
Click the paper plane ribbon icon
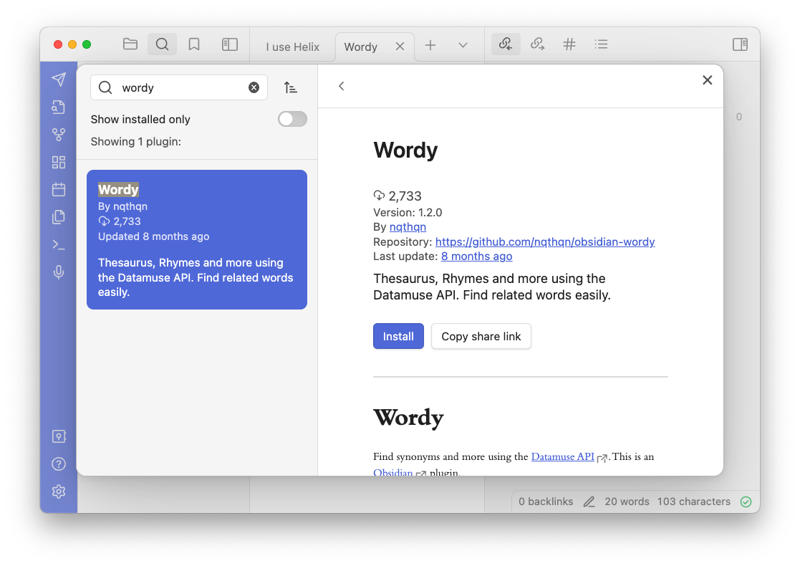[59, 79]
